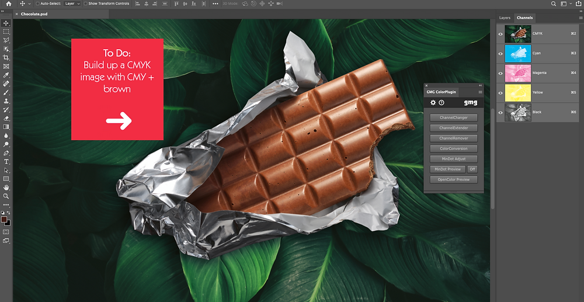Viewport: 584px width, 302px height.
Task: Select the Spot Healing Brush tool
Action: click(x=6, y=84)
